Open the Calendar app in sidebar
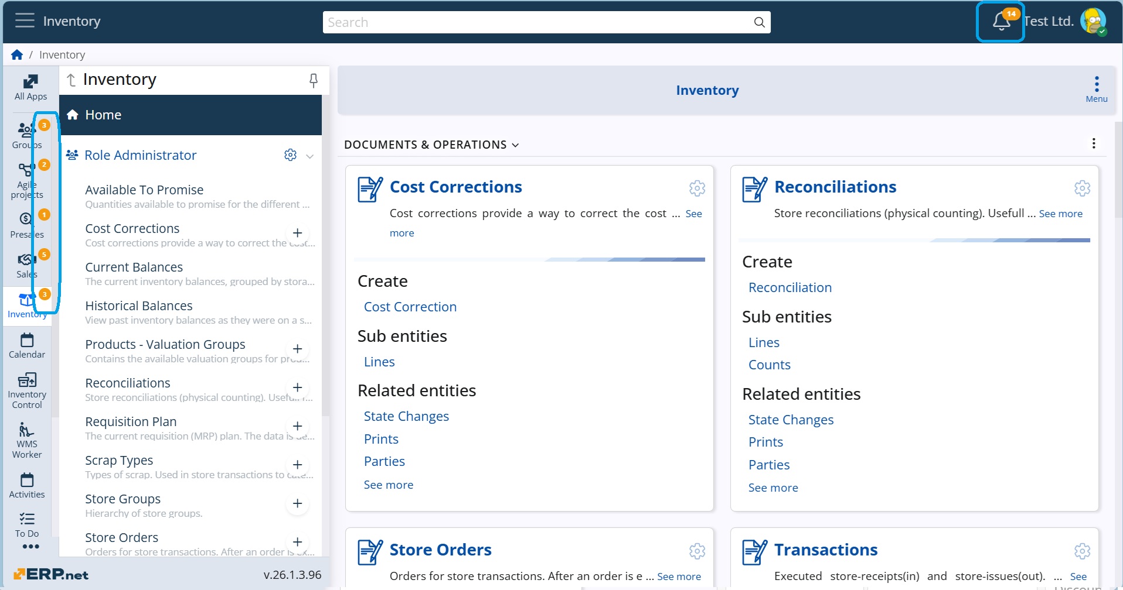The image size is (1123, 590). 27,345
